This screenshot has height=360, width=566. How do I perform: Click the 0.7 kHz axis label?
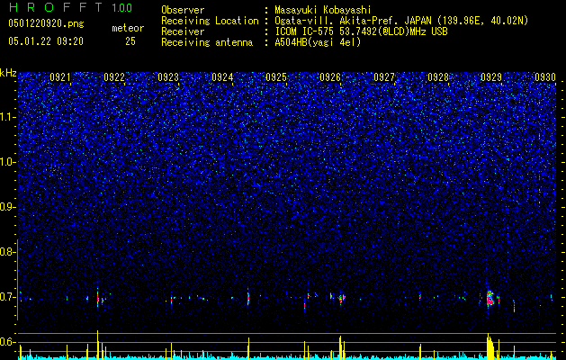7,297
